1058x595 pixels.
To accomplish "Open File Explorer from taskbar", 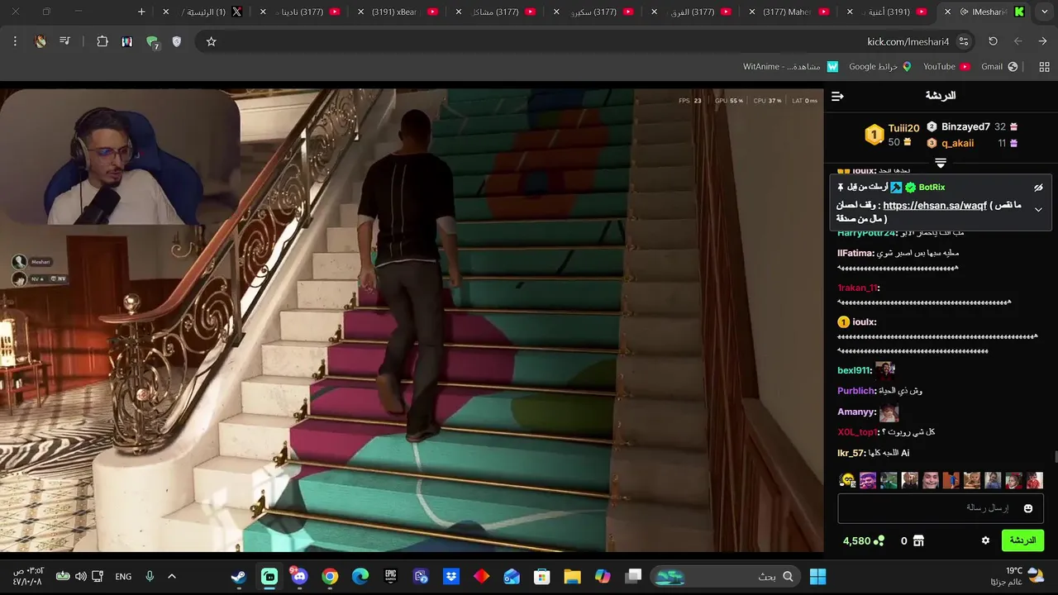I will click(572, 576).
